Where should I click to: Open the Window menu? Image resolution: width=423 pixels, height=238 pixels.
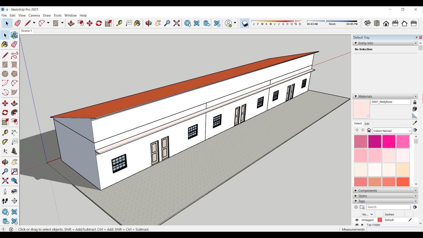click(x=70, y=16)
